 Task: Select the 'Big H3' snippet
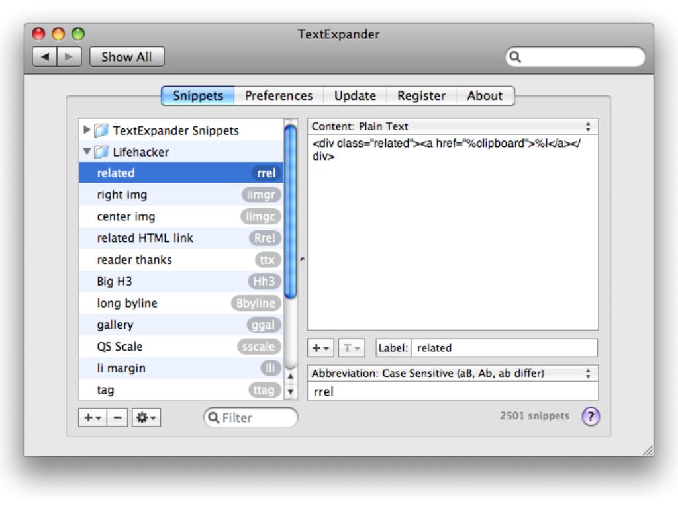(181, 281)
